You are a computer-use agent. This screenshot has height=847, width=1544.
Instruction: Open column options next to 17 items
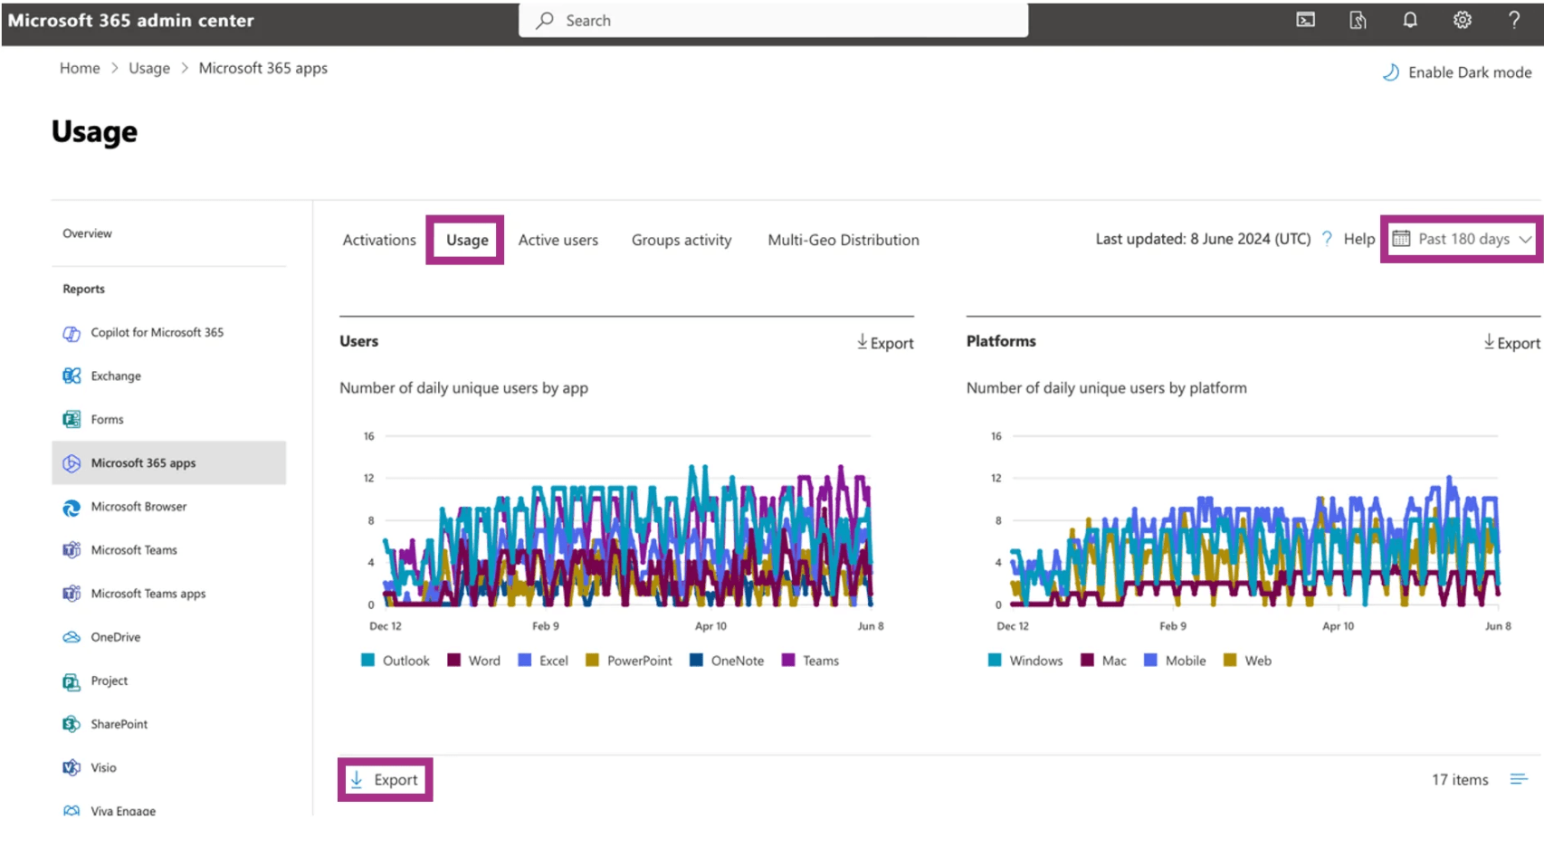[x=1519, y=780]
